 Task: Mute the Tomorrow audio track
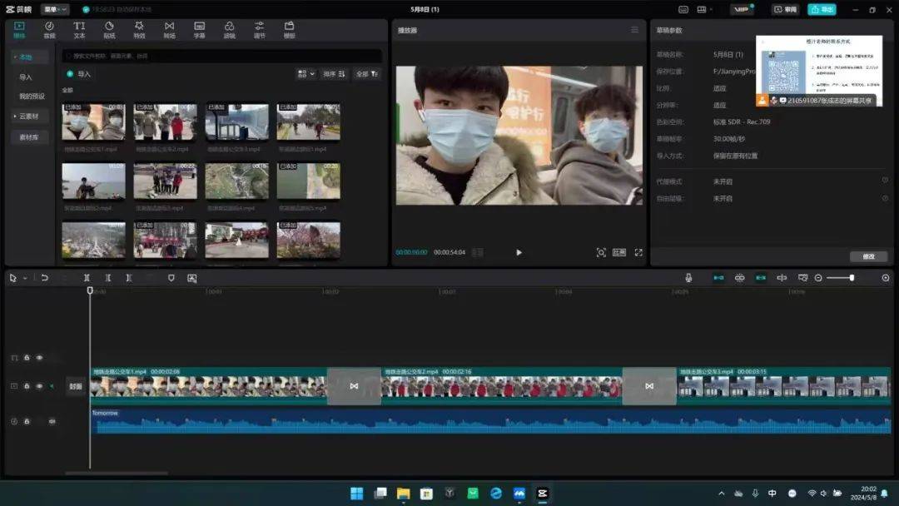pyautogui.click(x=52, y=421)
